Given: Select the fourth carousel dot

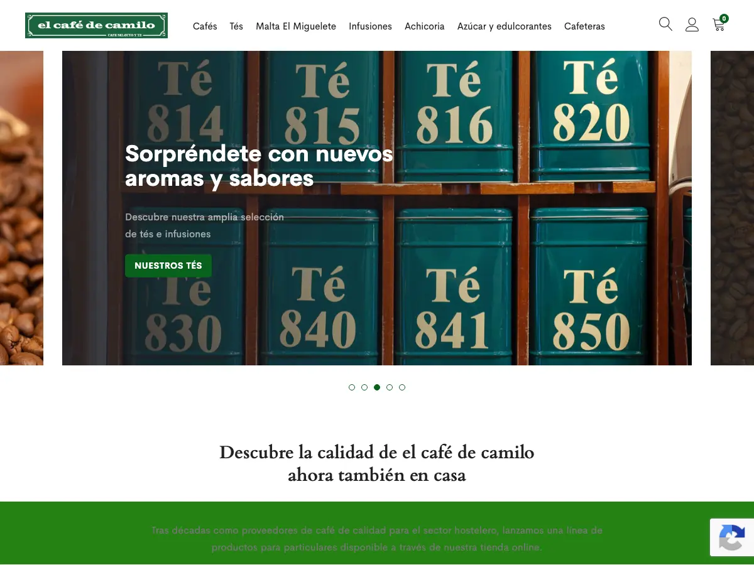Looking at the screenshot, I should pos(390,387).
